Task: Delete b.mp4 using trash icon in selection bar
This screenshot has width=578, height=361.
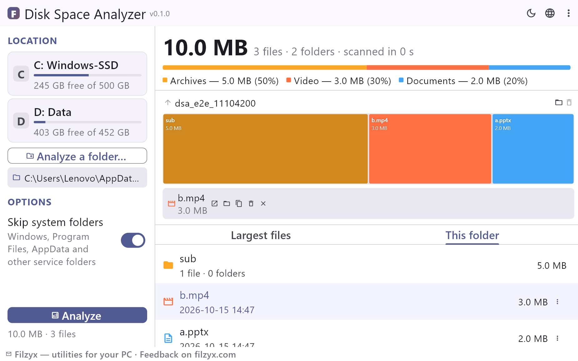Action: (x=251, y=203)
